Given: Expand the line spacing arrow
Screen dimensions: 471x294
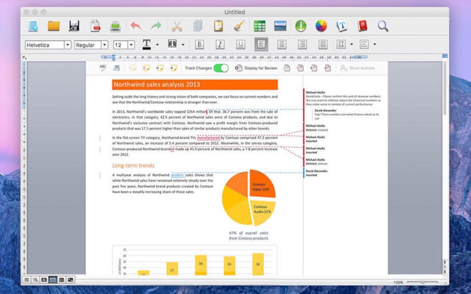Looking at the screenshot, I should (351, 45).
